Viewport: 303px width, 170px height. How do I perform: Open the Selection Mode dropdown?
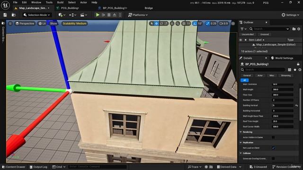(36, 15)
